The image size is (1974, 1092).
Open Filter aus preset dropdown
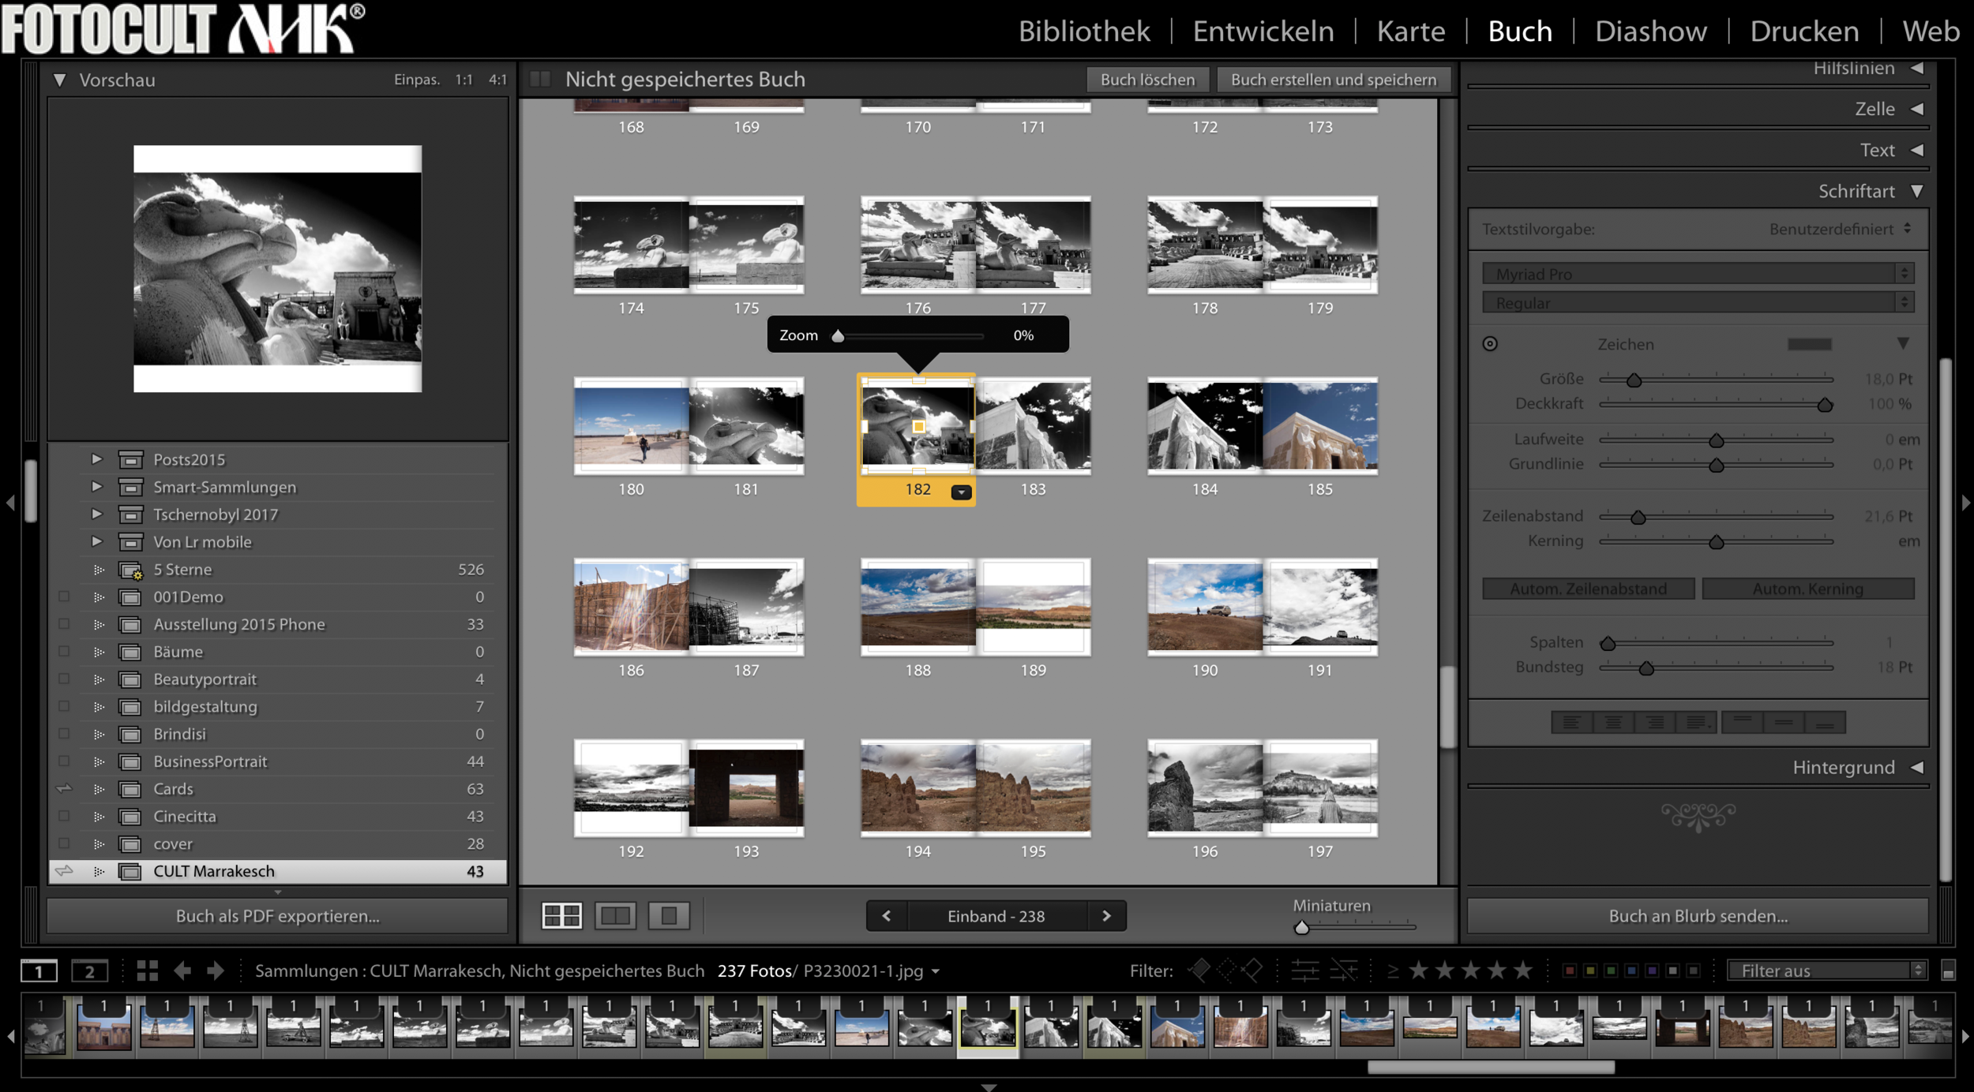pyautogui.click(x=1827, y=971)
